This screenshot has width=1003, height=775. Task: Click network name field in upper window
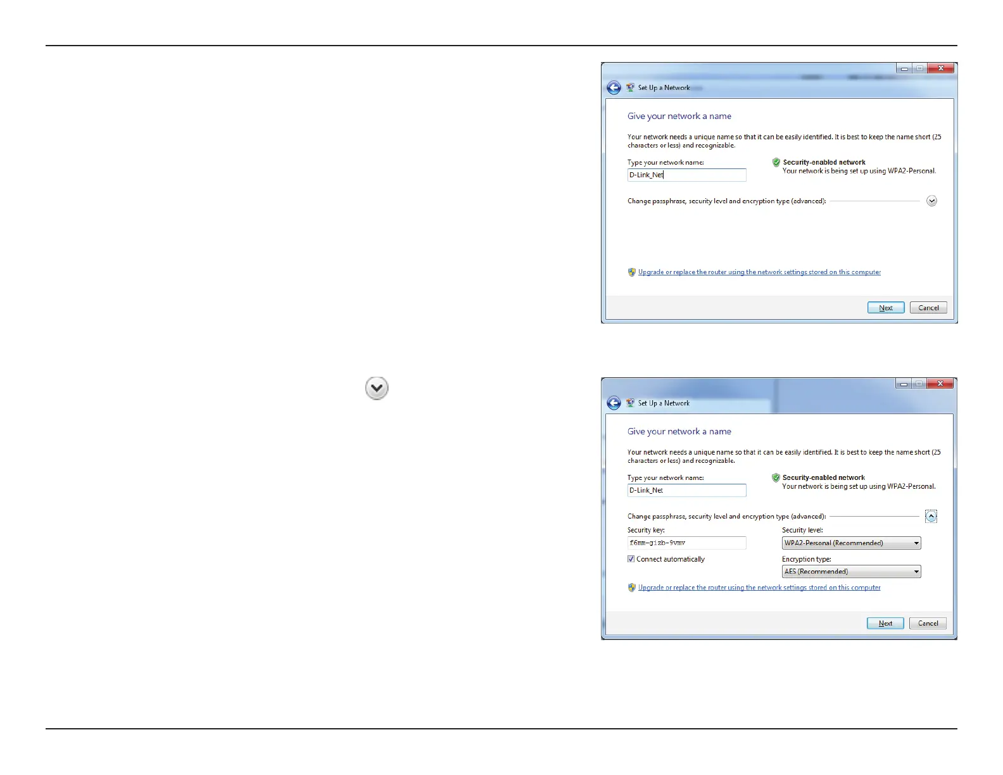[x=687, y=175]
